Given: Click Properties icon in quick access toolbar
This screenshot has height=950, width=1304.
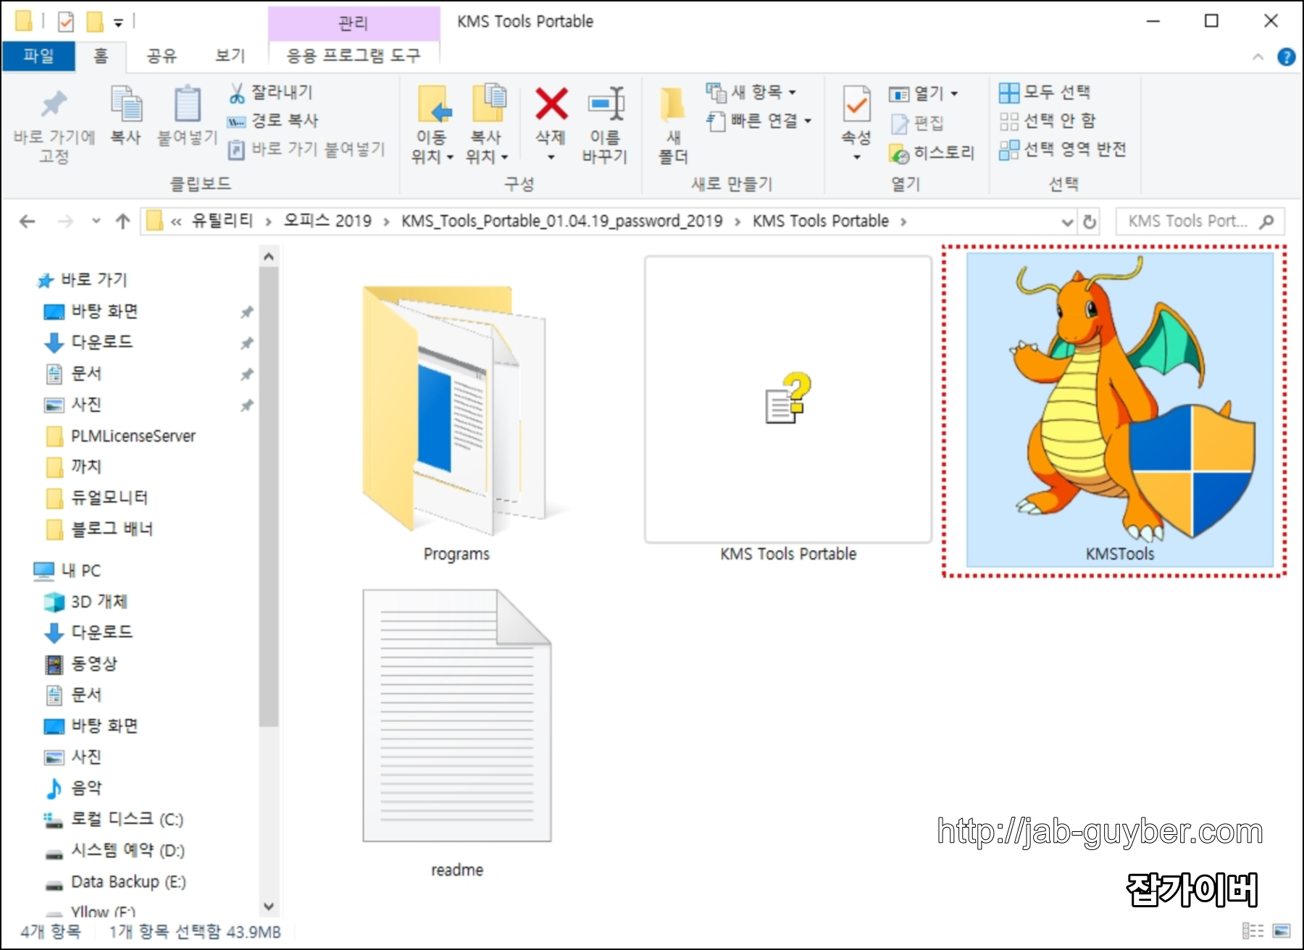Looking at the screenshot, I should coord(66,22).
